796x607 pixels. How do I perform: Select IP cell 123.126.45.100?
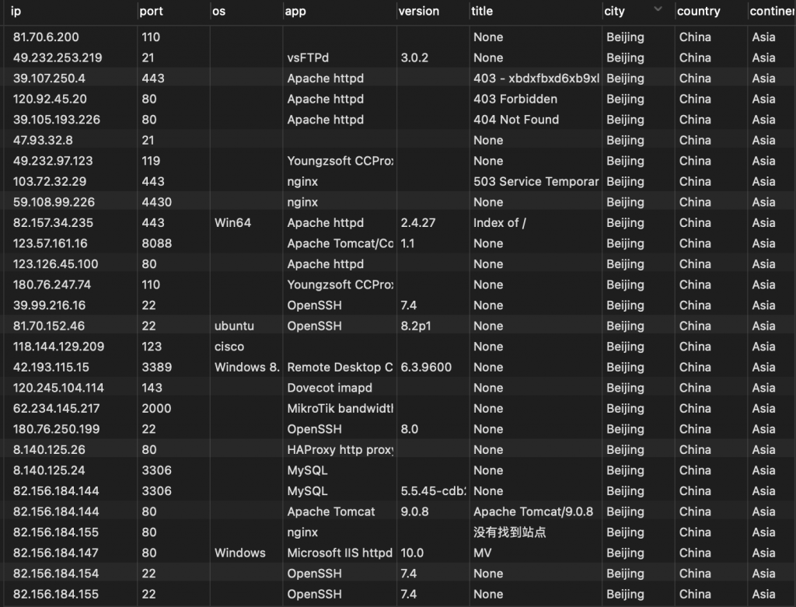click(56, 264)
